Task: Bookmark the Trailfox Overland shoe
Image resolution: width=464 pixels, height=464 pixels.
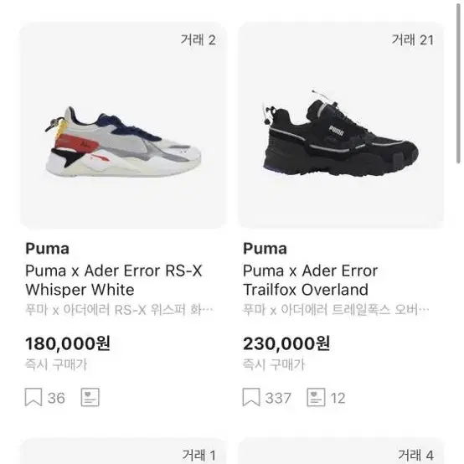Action: [251, 397]
